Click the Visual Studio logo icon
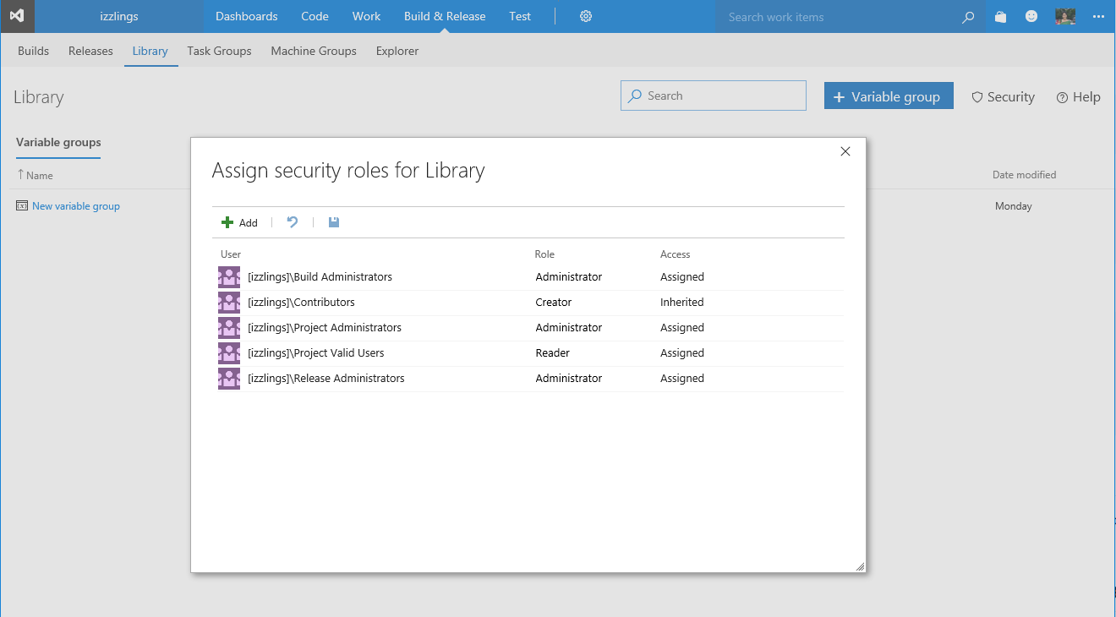Screen dimensions: 1116x617 click(x=17, y=16)
